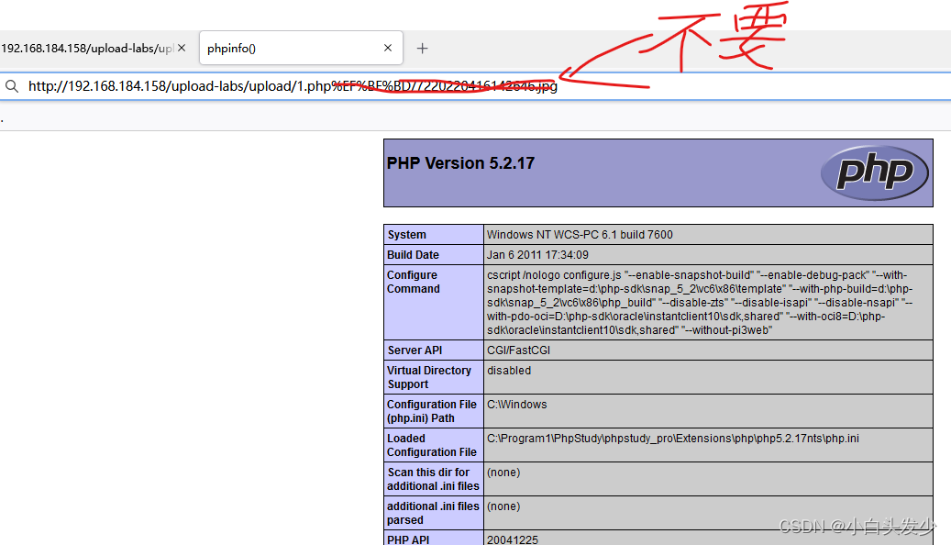951x545 pixels.
Task: Switch to the phpinfo() tab
Action: pos(301,48)
